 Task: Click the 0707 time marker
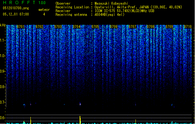pos(132,27)
